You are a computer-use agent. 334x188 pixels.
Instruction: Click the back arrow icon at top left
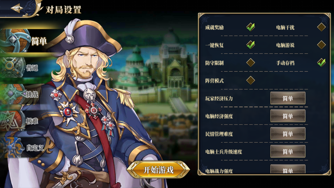(x=17, y=8)
